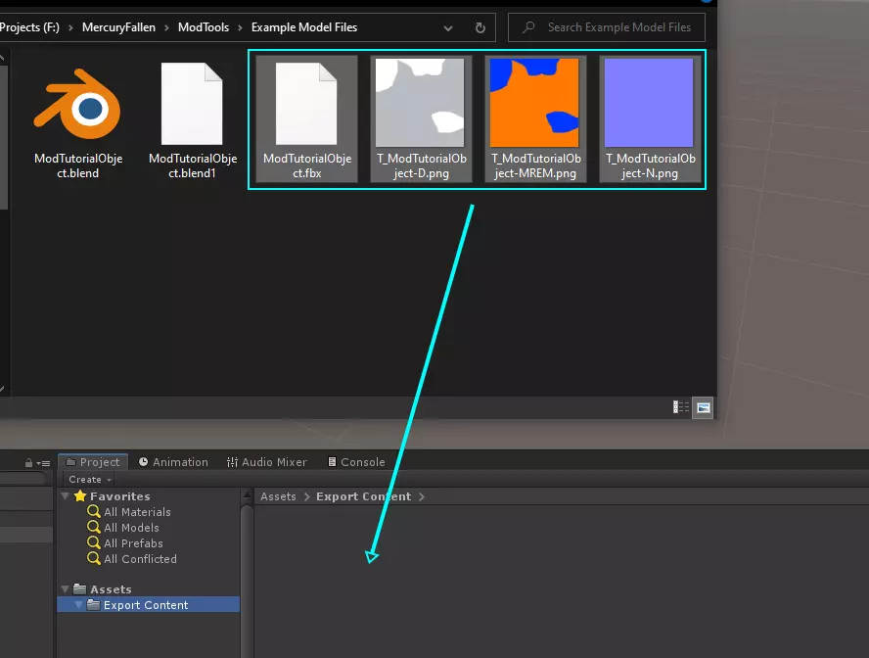Image resolution: width=869 pixels, height=658 pixels.
Task: Open the panel options menu icon
Action: [43, 463]
